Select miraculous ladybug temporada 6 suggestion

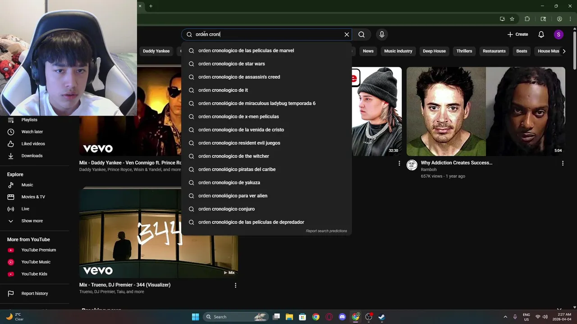tap(266, 103)
